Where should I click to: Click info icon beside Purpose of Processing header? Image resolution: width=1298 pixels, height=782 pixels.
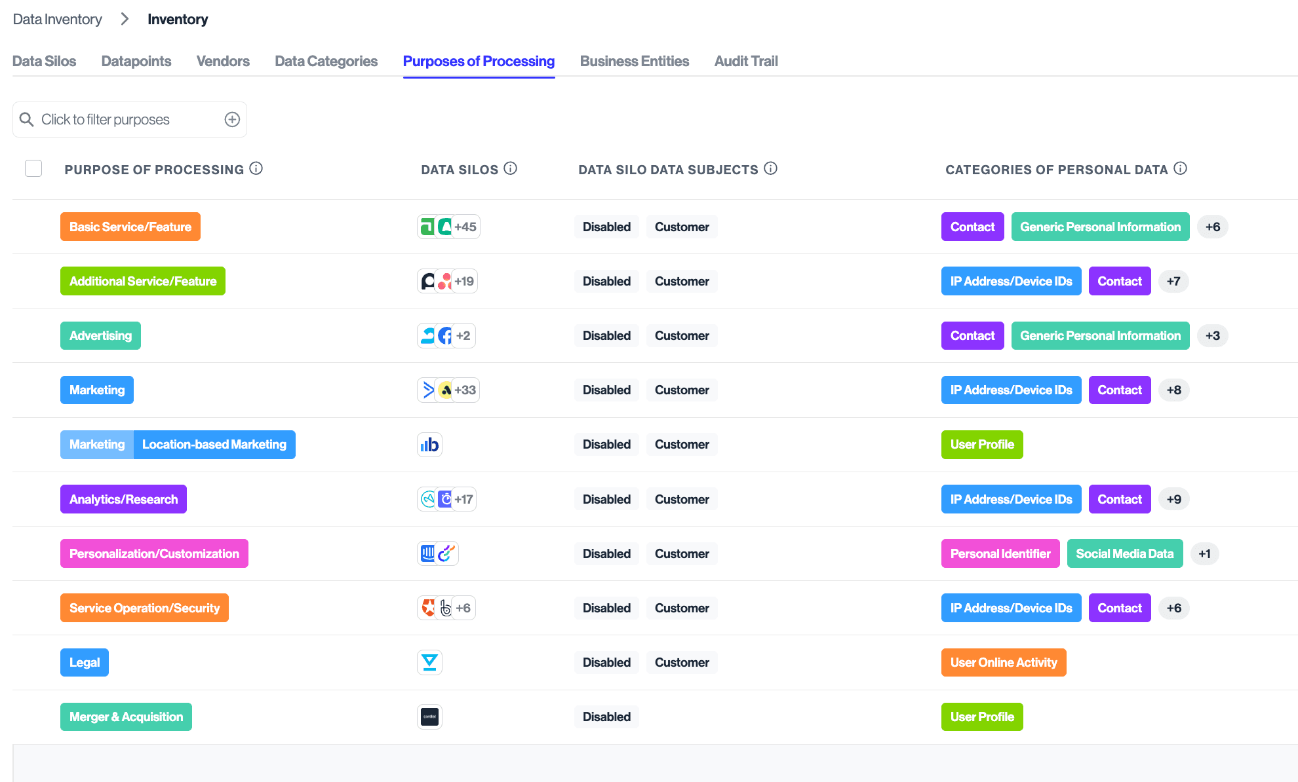coord(256,168)
